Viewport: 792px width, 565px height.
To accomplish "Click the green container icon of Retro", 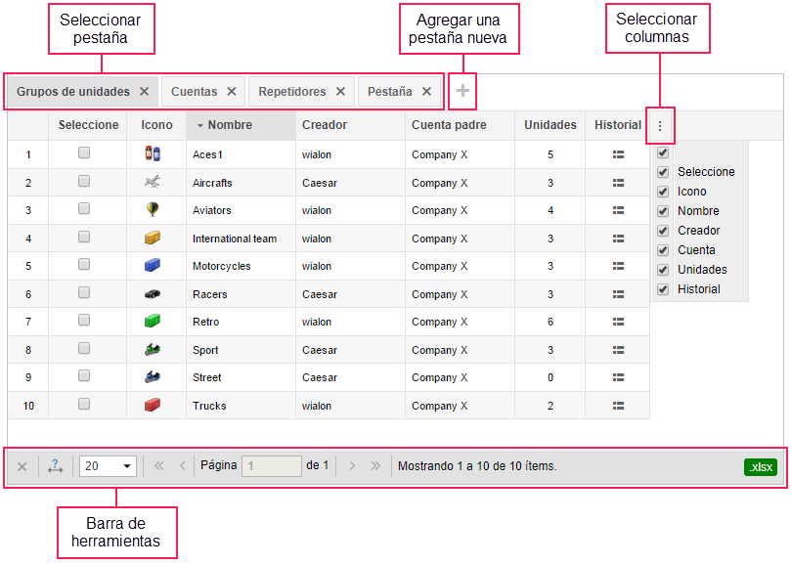I will click(x=153, y=321).
